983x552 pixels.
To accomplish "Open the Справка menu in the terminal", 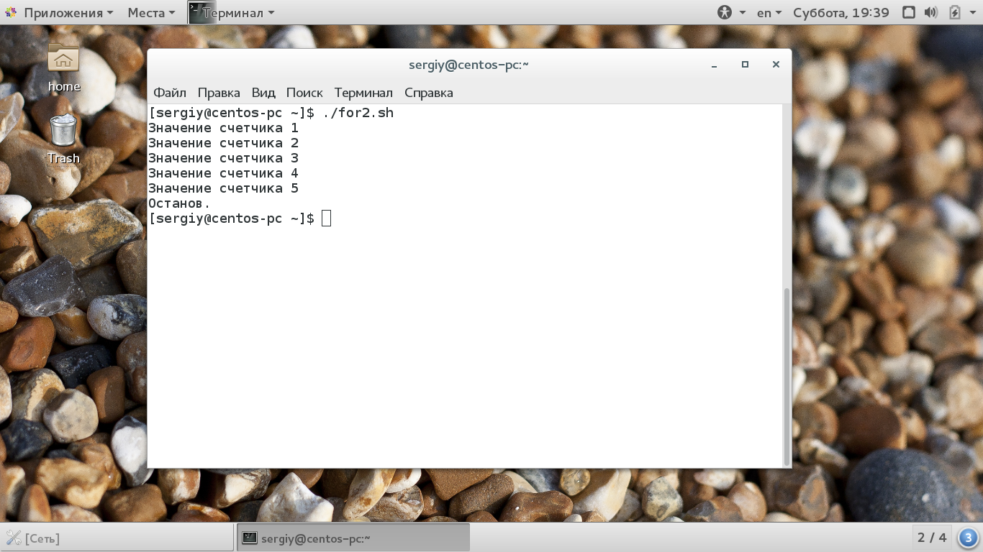I will (x=429, y=93).
